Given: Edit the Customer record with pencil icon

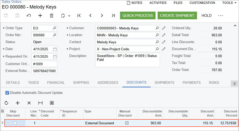Looking at the screenshot, I should pyautogui.click(x=164, y=28).
